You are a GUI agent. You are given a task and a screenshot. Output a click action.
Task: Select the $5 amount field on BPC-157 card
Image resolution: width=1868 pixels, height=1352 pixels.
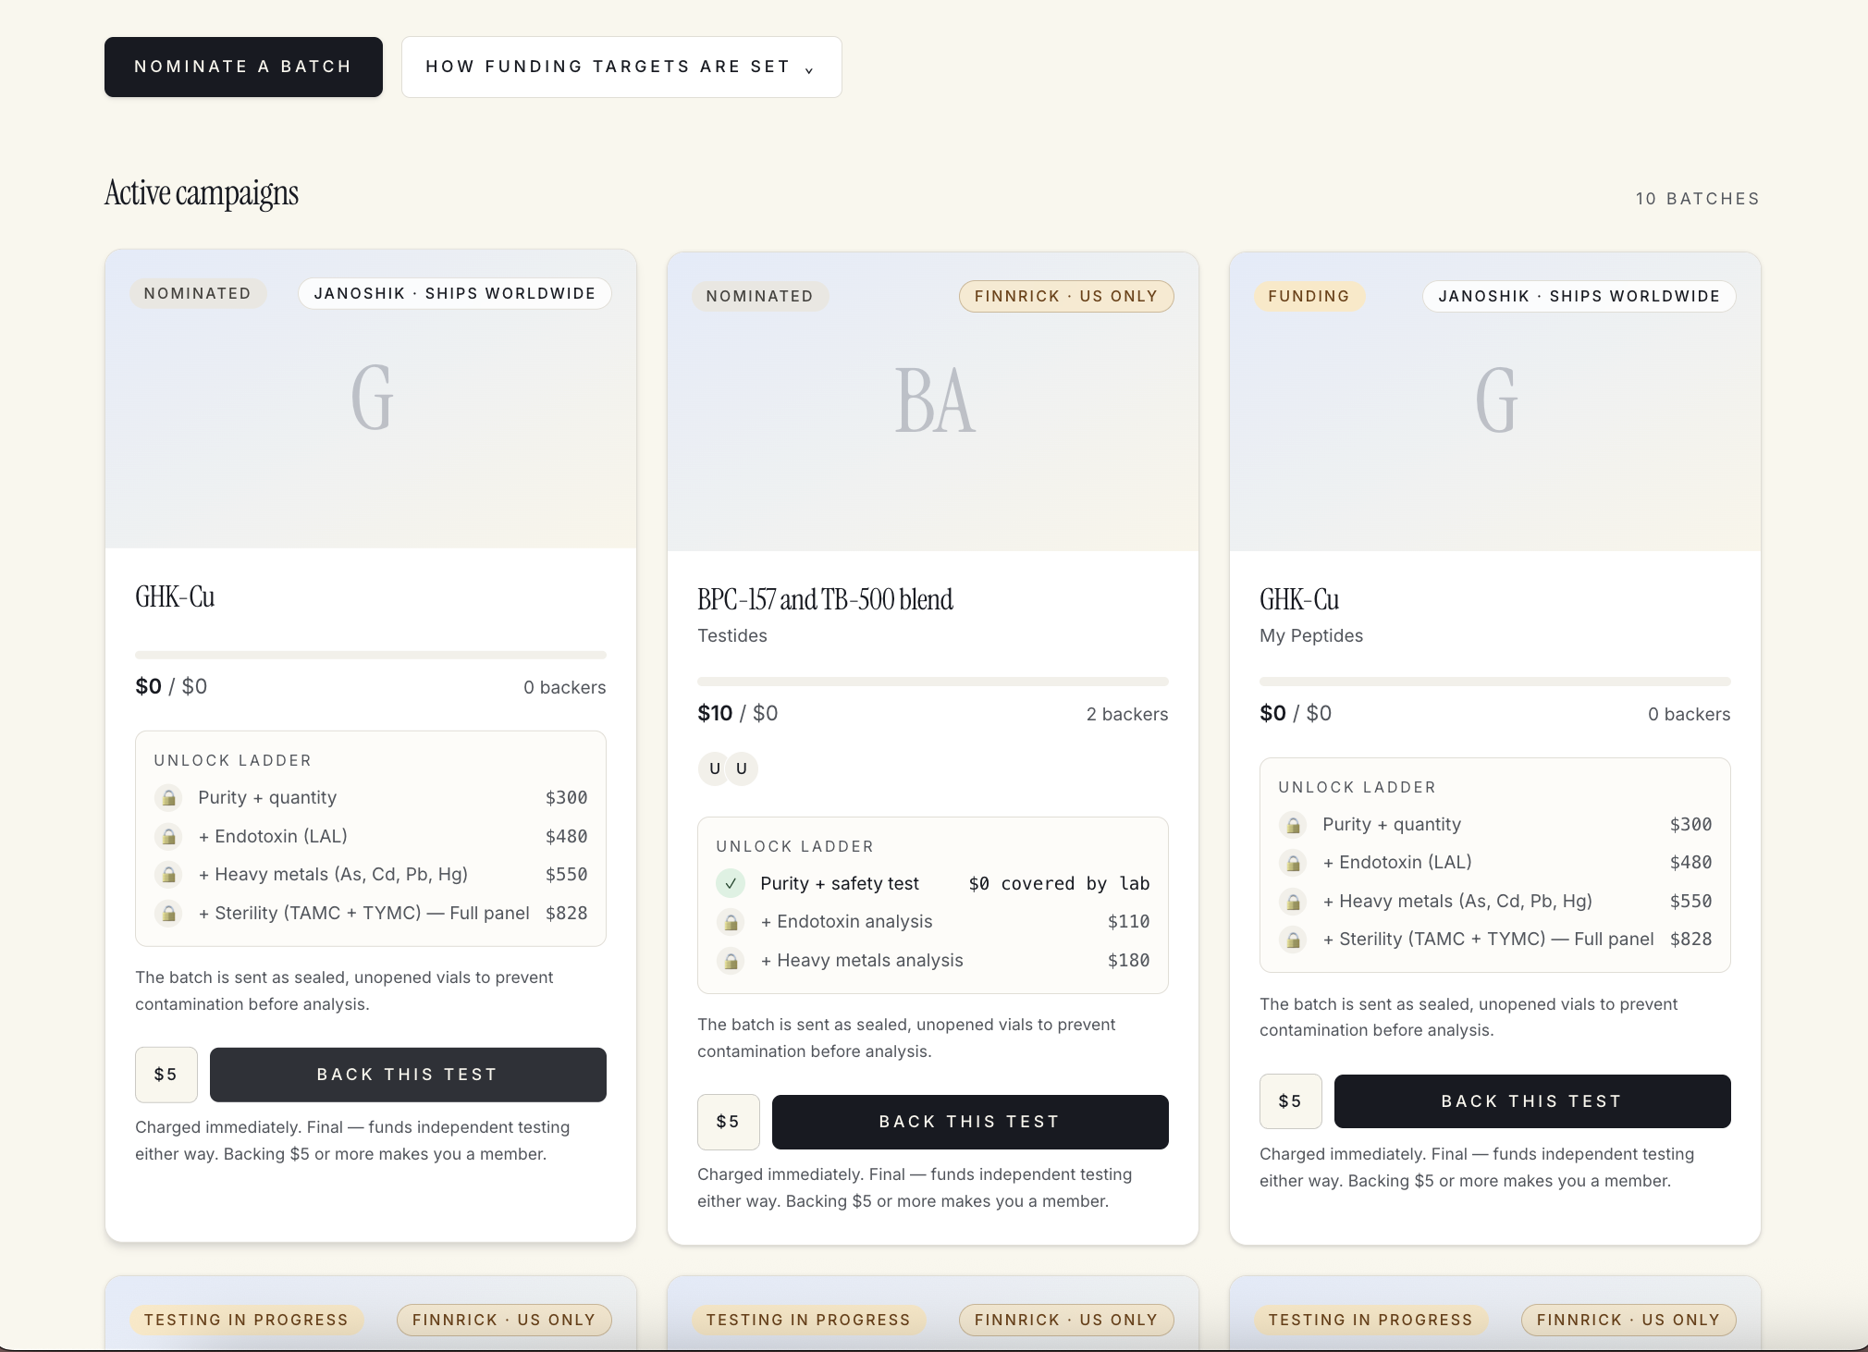(x=729, y=1122)
